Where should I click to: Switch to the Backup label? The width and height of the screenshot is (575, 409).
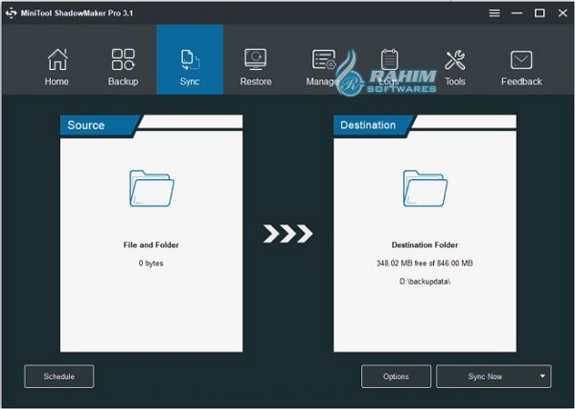(x=124, y=81)
